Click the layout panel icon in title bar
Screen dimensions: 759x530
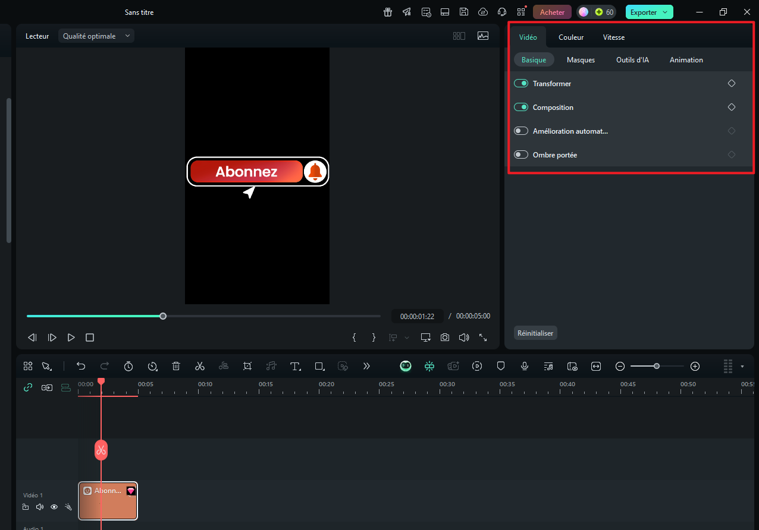tap(445, 12)
